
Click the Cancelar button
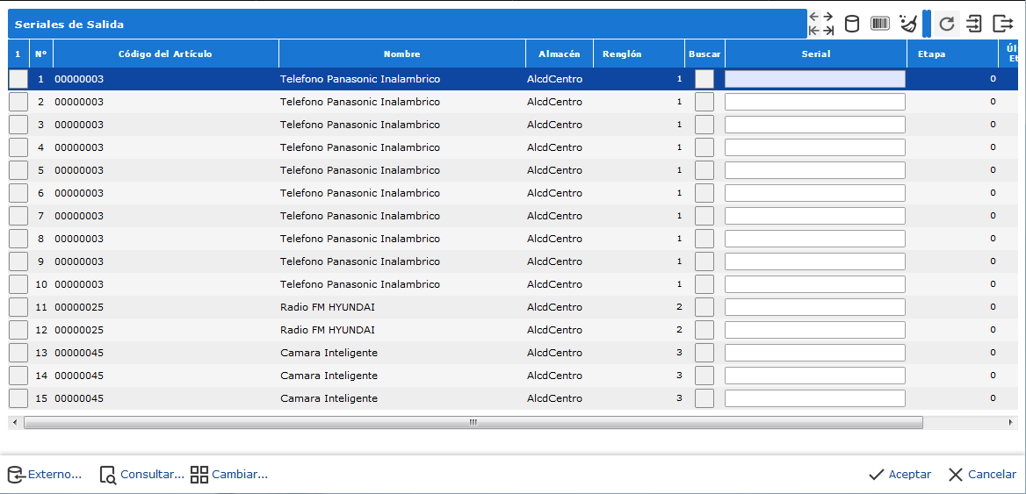(x=982, y=475)
